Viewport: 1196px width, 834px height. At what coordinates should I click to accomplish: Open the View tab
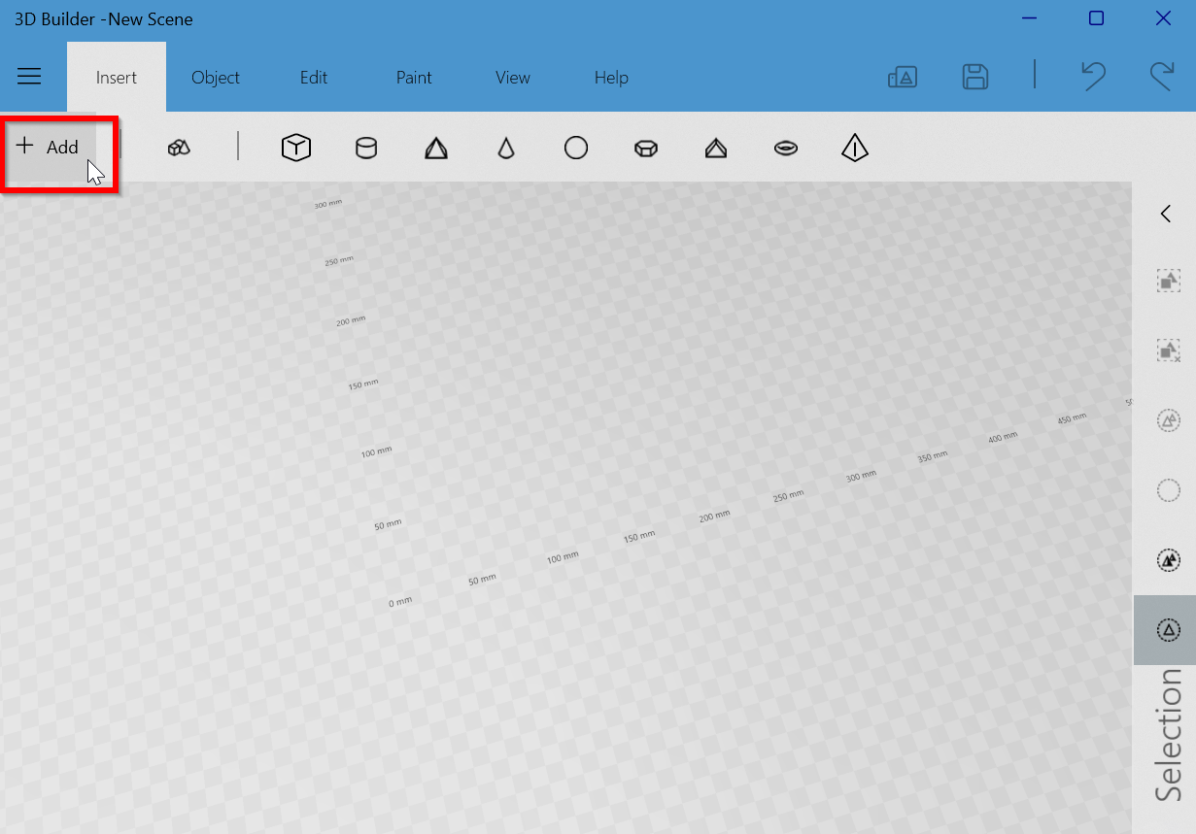[513, 78]
